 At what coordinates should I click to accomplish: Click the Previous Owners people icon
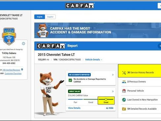coord(124,82)
